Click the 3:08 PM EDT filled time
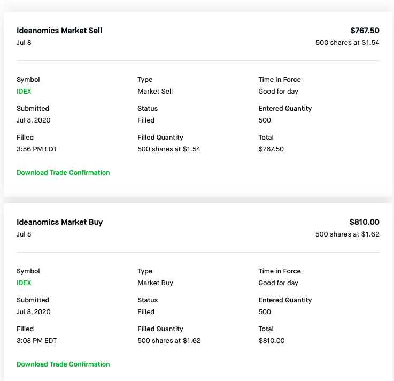 pos(37,341)
